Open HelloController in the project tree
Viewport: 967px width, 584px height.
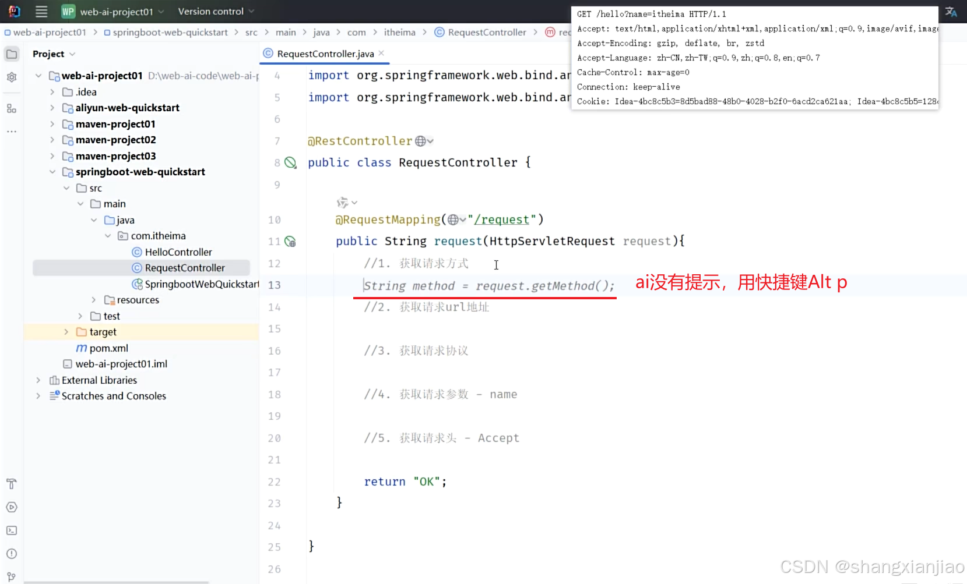point(178,252)
